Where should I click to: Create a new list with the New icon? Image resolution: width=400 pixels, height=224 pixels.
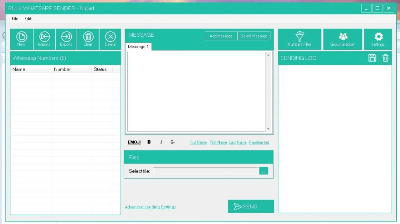[x=22, y=39]
